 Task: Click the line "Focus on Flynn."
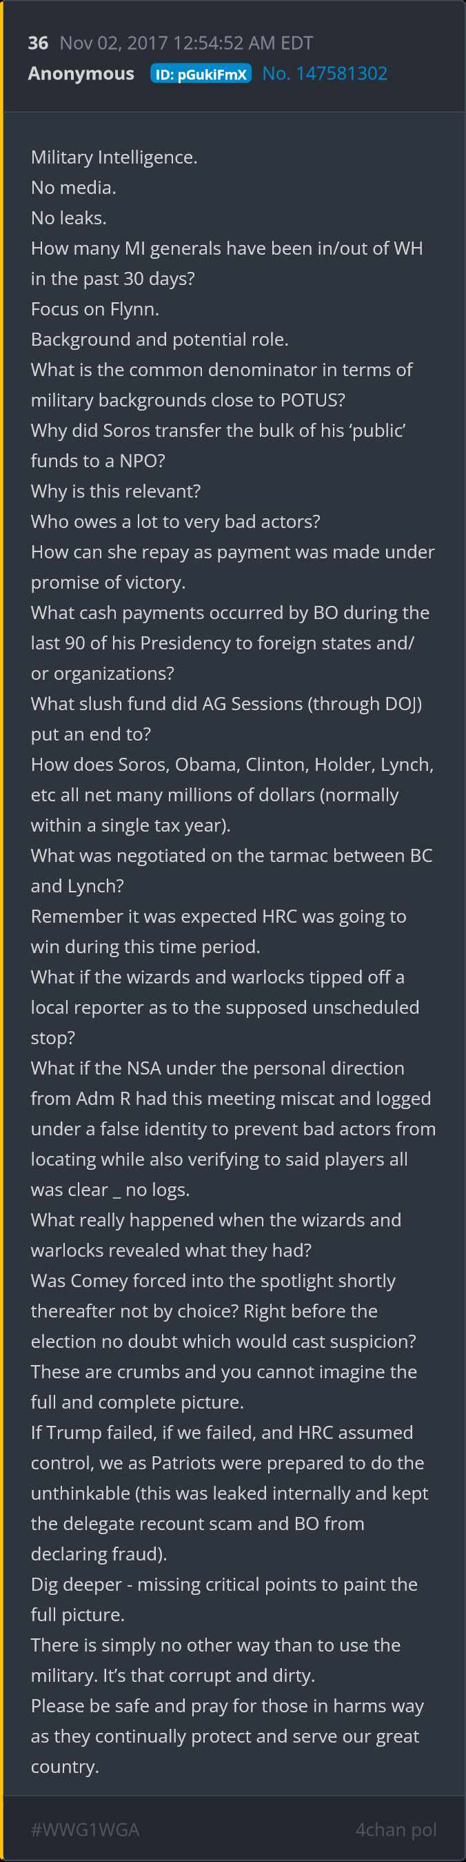coord(94,309)
